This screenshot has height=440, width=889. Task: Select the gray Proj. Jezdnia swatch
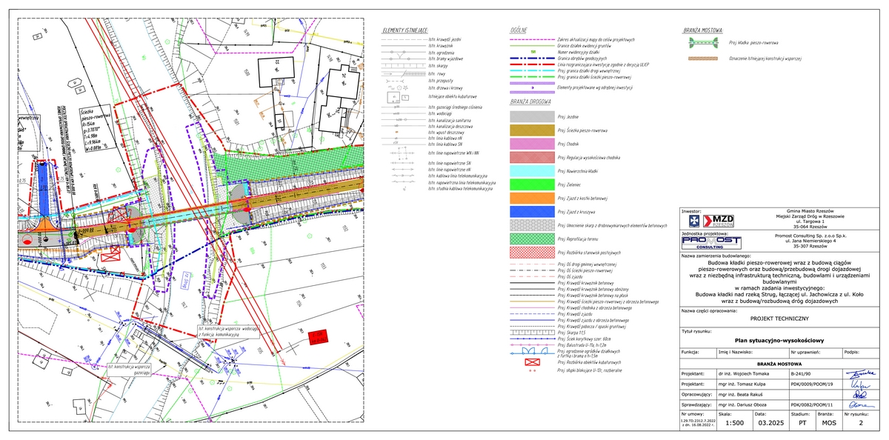[530, 117]
